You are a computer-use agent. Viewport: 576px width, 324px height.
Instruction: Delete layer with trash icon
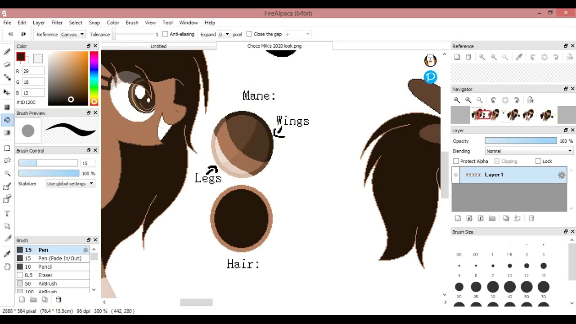[531, 218]
